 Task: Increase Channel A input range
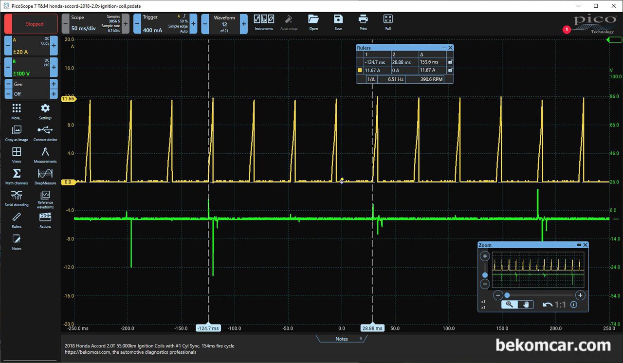click(54, 45)
